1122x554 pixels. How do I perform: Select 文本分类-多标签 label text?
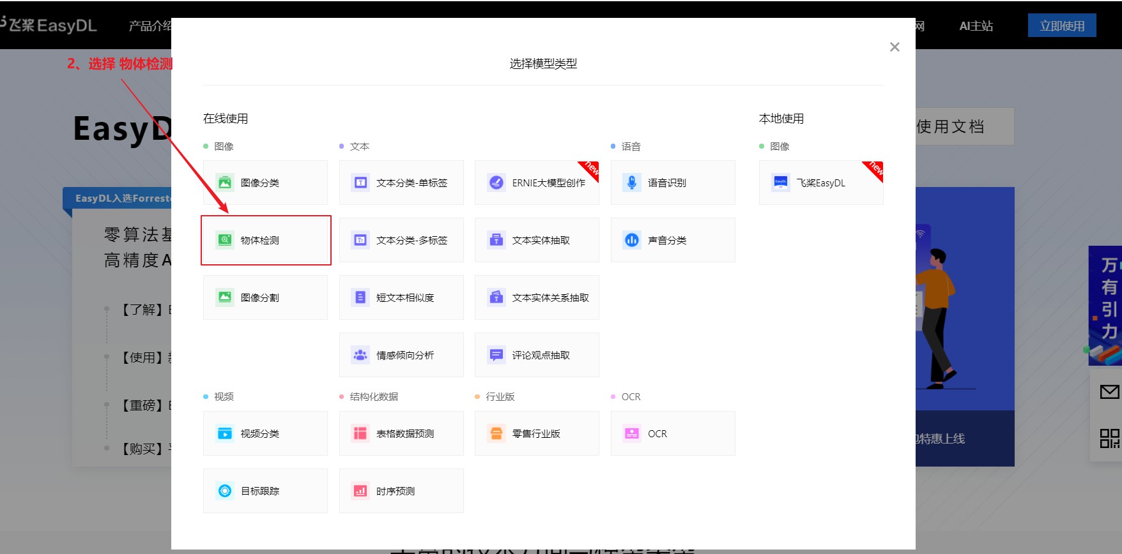pyautogui.click(x=411, y=241)
